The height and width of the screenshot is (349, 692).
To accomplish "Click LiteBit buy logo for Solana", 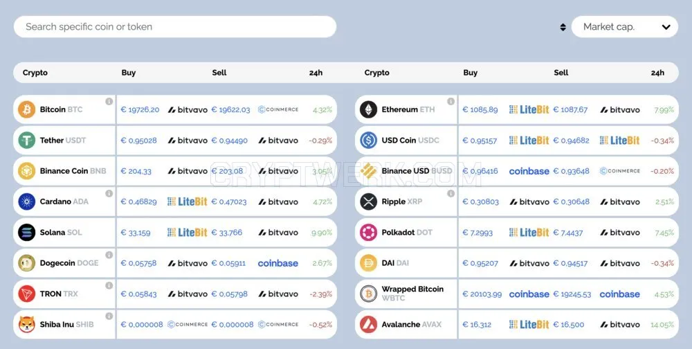I will coord(187,233).
